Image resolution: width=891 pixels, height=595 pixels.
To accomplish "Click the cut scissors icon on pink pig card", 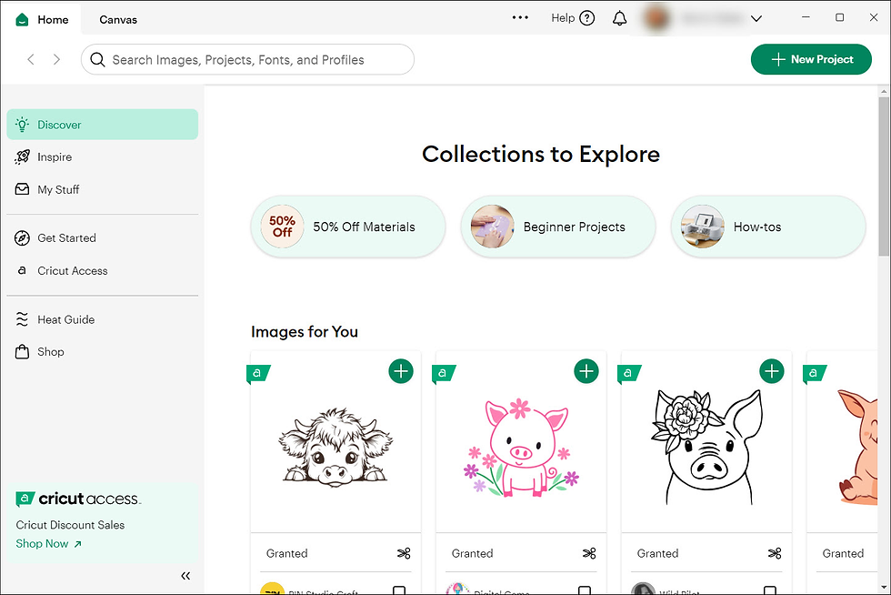I will point(589,553).
